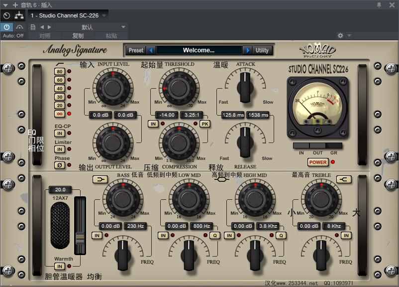Click the VU meter display
Image resolution: width=399 pixels, height=287 pixels.
[x=317, y=108]
